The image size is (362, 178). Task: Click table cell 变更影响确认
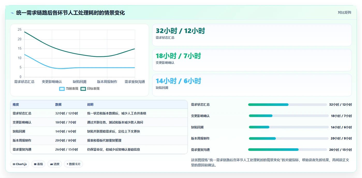click(22, 122)
